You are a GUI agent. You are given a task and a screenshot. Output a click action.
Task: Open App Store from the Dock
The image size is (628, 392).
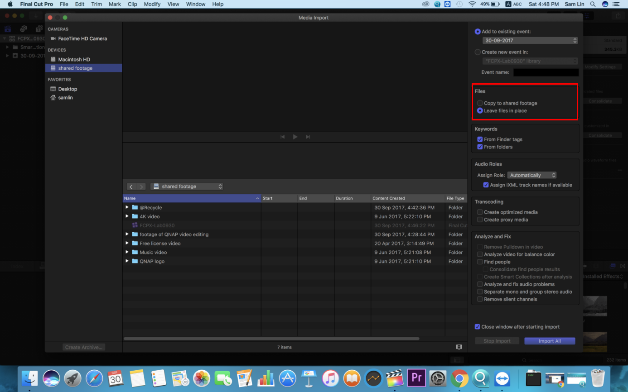(287, 378)
